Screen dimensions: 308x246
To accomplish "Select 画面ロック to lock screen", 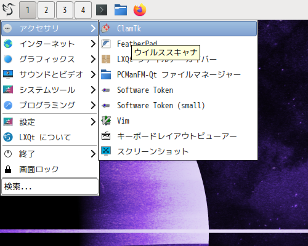I will 49,169.
